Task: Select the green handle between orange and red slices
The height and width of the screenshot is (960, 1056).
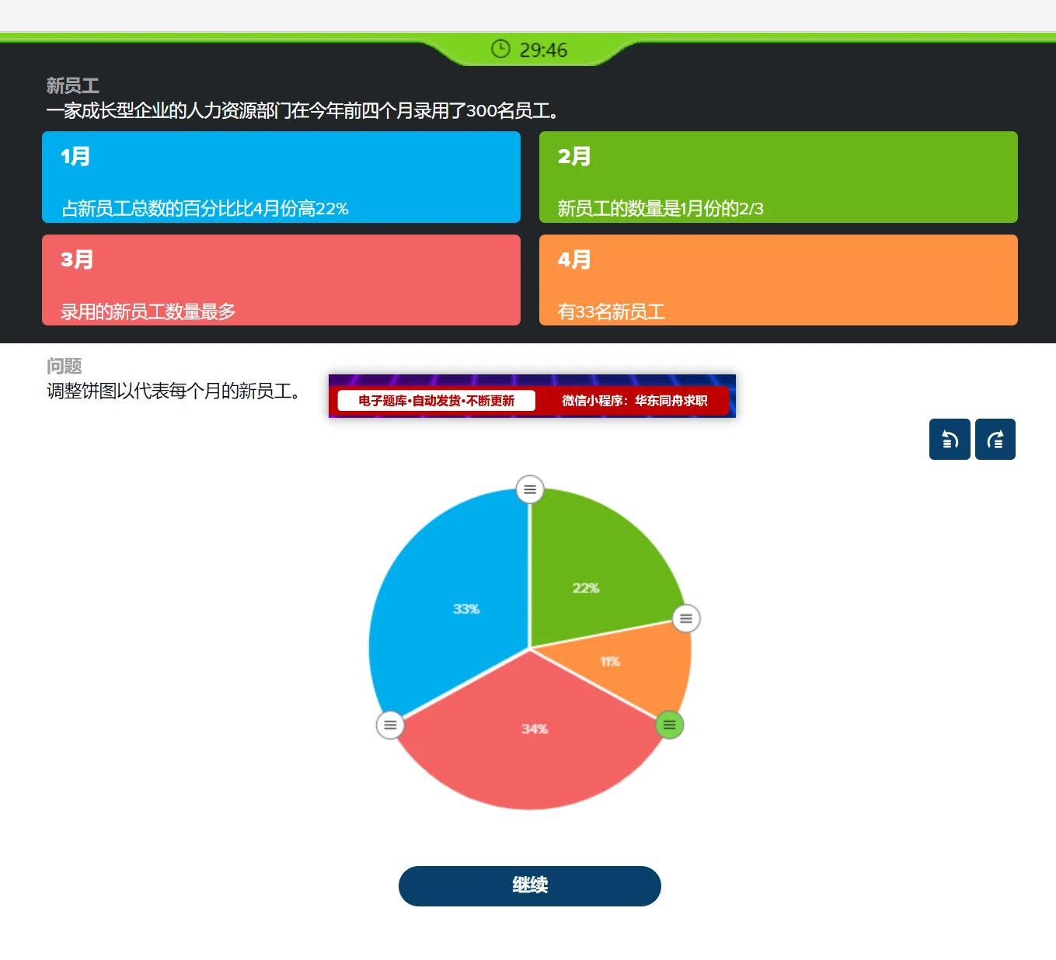Action: [x=670, y=725]
